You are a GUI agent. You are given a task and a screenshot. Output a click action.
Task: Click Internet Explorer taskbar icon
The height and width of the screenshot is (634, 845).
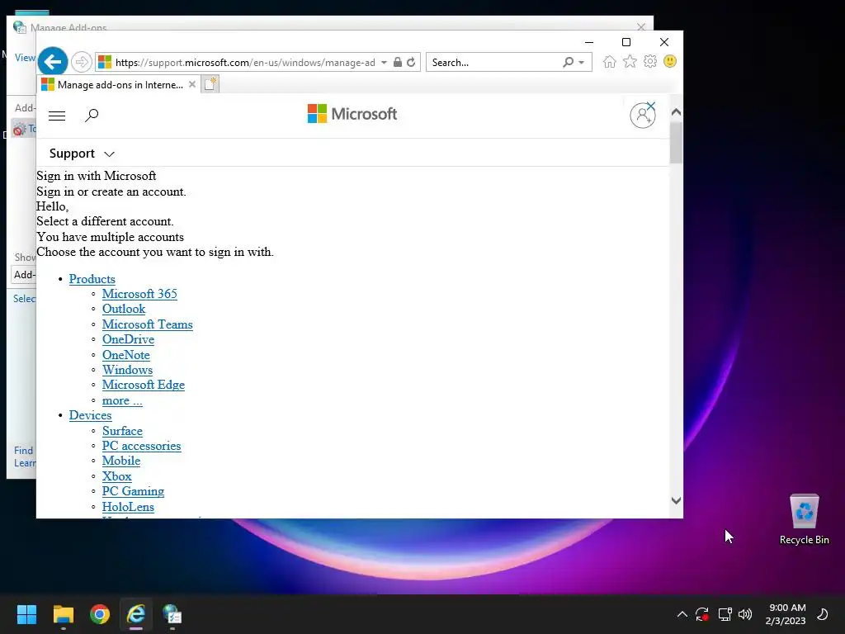136,614
